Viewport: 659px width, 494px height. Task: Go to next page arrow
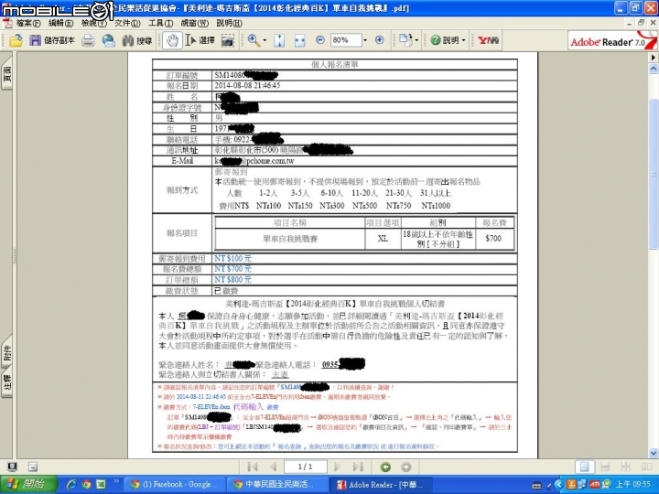(x=337, y=467)
